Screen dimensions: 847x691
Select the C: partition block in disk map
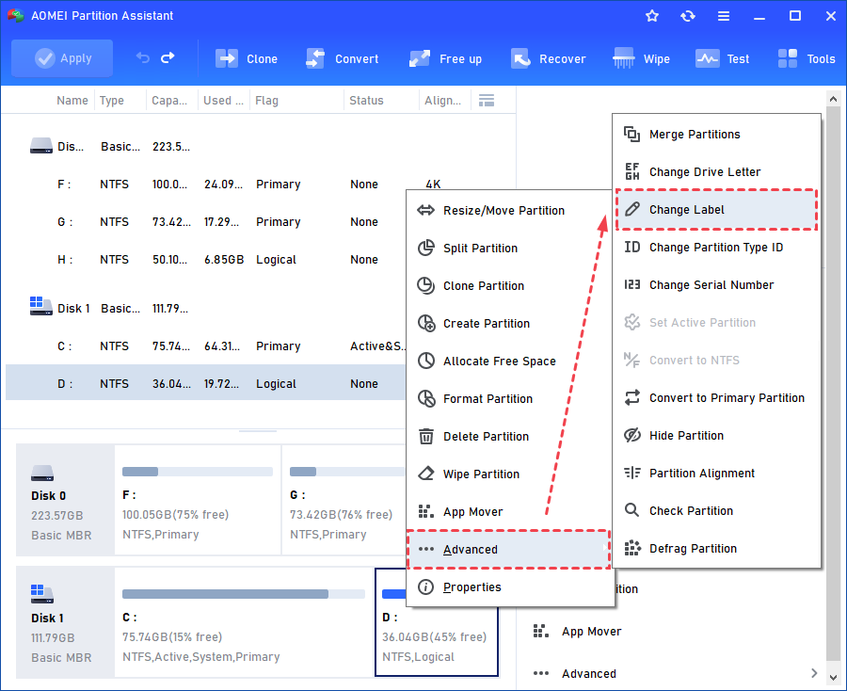tap(244, 622)
